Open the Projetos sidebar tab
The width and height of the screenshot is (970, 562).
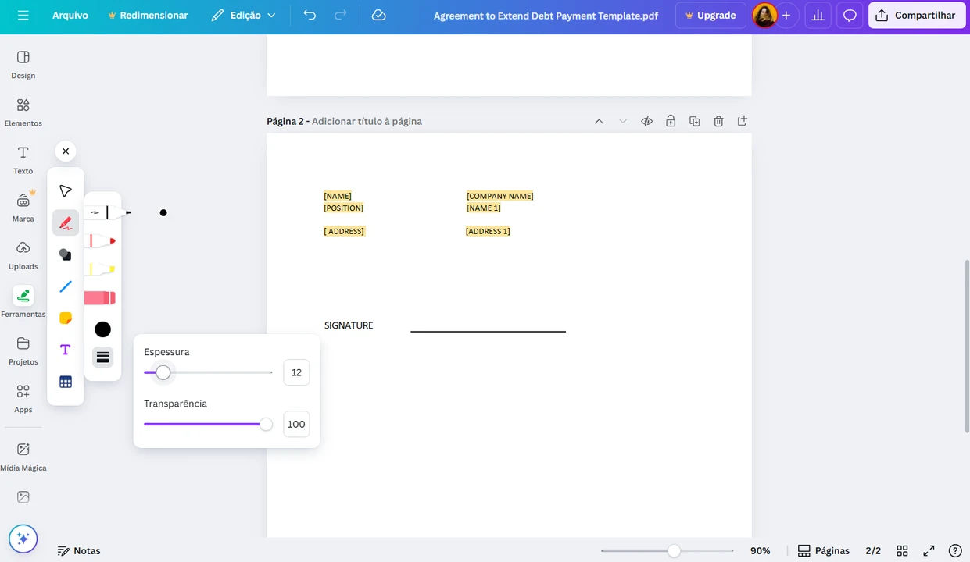click(23, 351)
